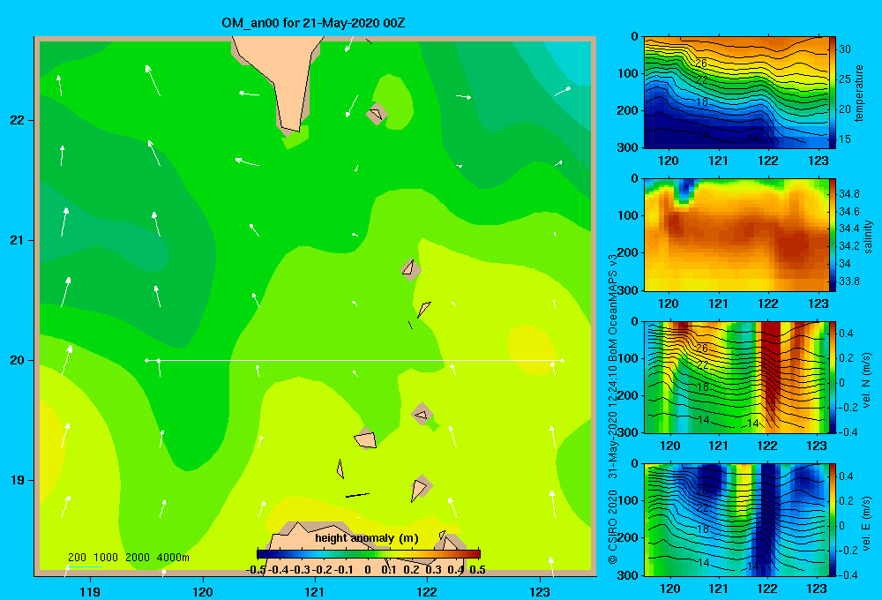Click latitude label 21 on the main map
This screenshot has width=882, height=600.
pyautogui.click(x=18, y=240)
